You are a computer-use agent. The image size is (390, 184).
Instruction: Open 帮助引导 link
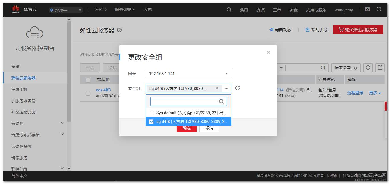click(316, 30)
